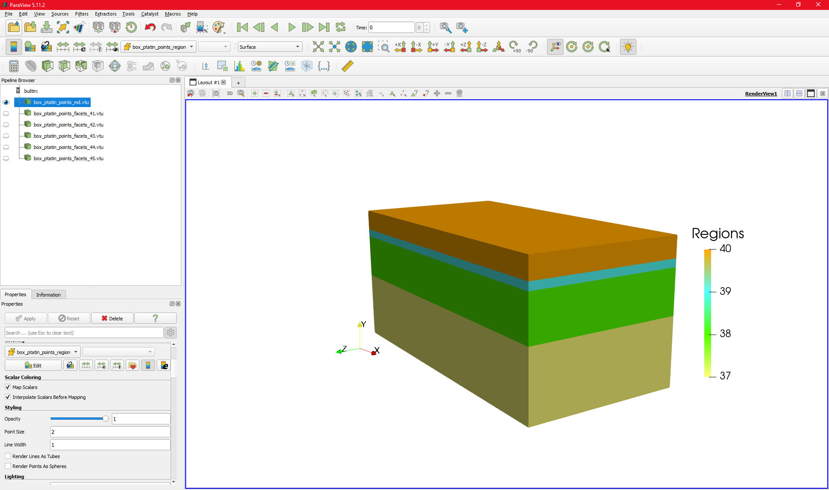Adjust the Opacity slider
This screenshot has width=829, height=490.
coord(79,419)
